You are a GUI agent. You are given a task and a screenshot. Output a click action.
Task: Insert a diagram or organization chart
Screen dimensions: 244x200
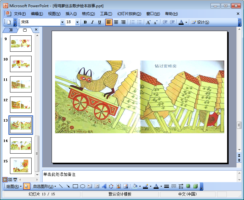(x=111, y=187)
